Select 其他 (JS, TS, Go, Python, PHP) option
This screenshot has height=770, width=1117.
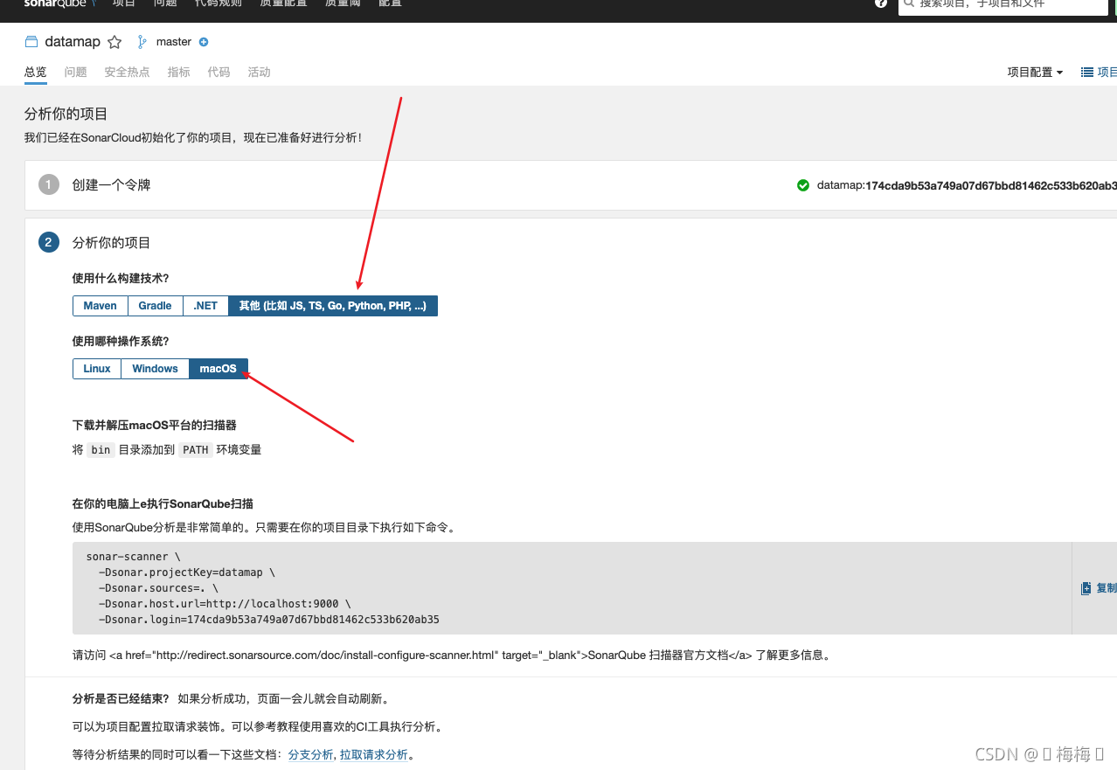[333, 306]
